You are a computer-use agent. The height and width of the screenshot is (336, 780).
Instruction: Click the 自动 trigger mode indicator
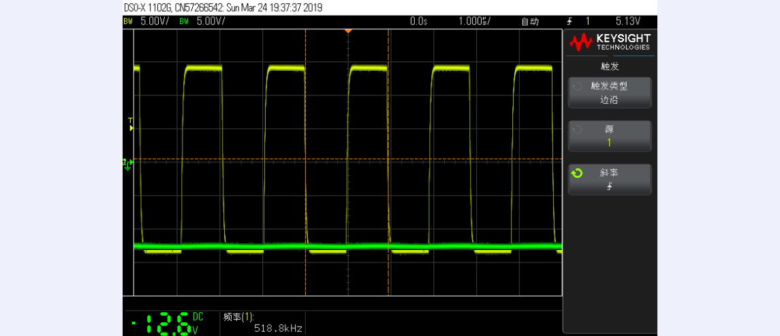tap(530, 21)
